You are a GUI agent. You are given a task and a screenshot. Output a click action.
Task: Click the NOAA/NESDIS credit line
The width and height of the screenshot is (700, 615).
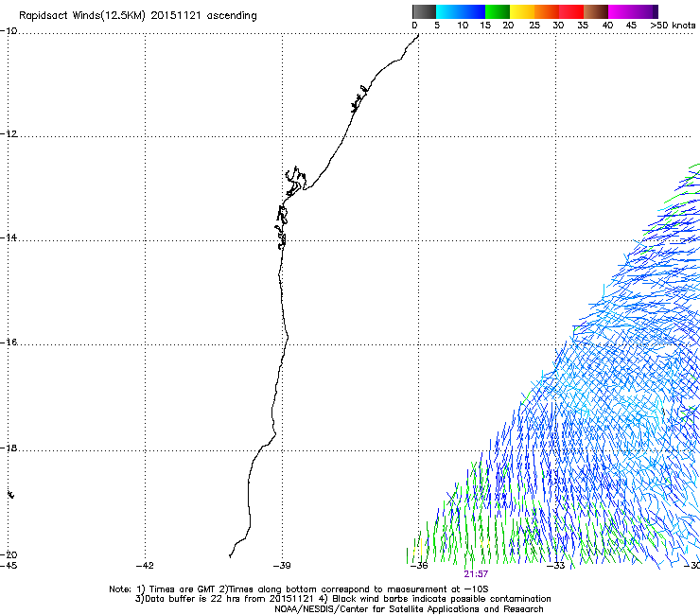tap(409, 609)
